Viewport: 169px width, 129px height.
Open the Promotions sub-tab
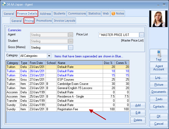44,21
